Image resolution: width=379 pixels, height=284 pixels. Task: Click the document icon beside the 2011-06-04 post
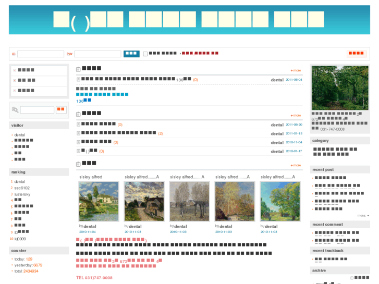tap(79, 80)
